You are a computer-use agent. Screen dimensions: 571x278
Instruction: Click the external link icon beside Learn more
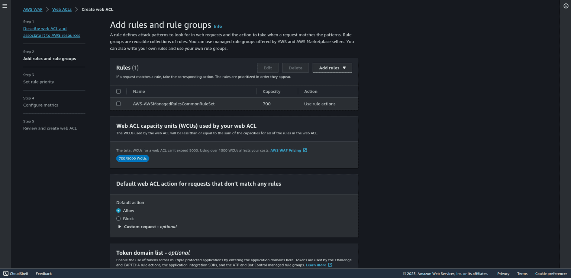[330, 265]
